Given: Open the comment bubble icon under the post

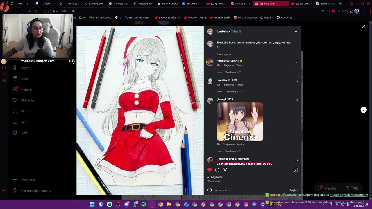Looking at the screenshot, I should pos(217,170).
